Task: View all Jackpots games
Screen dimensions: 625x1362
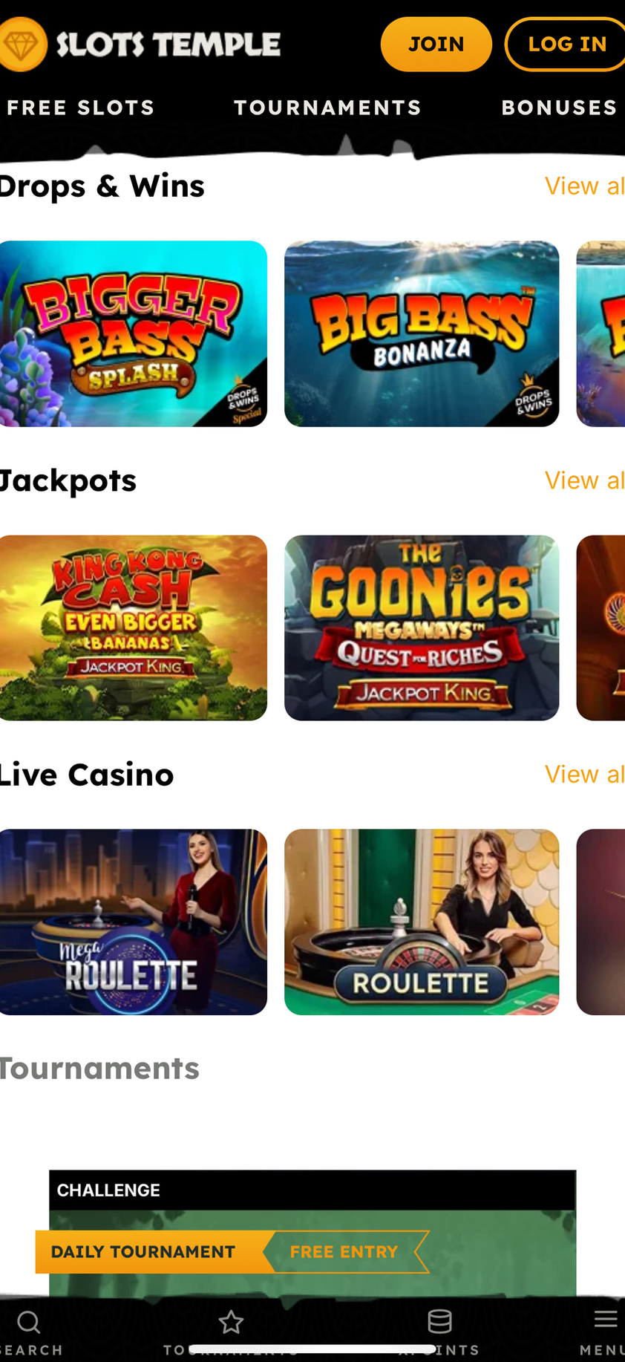Action: coord(585,480)
